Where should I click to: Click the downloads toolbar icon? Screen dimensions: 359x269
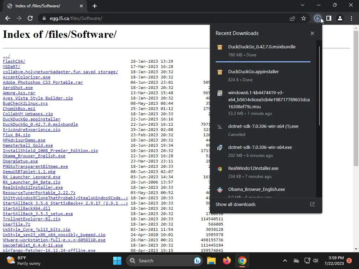[x=317, y=18]
